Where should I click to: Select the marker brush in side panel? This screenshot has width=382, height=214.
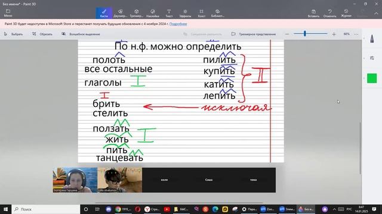point(372,39)
